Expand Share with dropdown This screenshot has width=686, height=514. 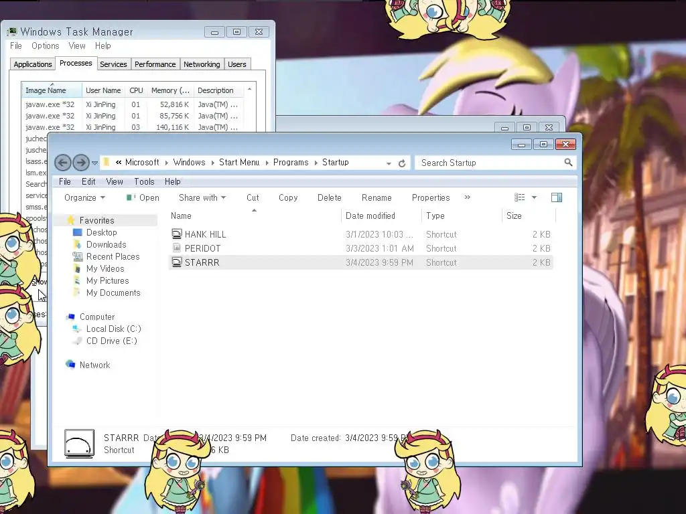[202, 197]
